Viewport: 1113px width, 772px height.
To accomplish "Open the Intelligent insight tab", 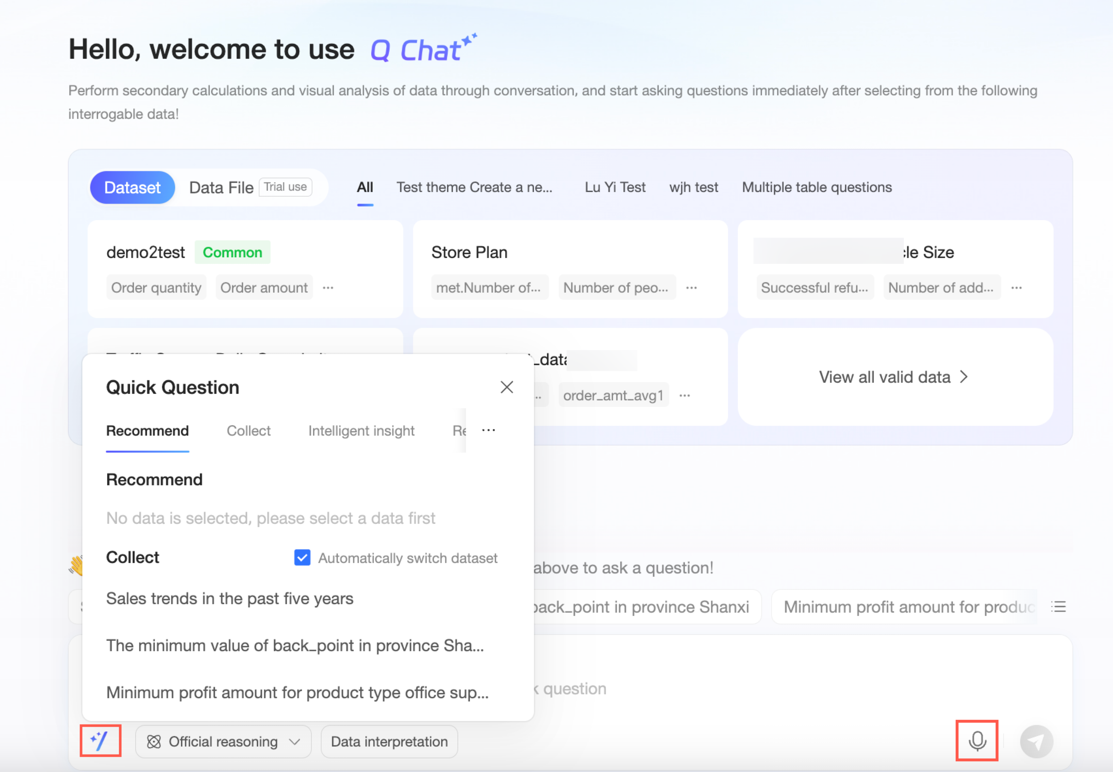I will click(361, 430).
